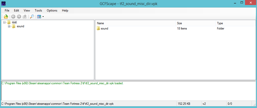The image size is (257, 108).
Task: Maximize the GCFScape window
Action: (241, 2)
